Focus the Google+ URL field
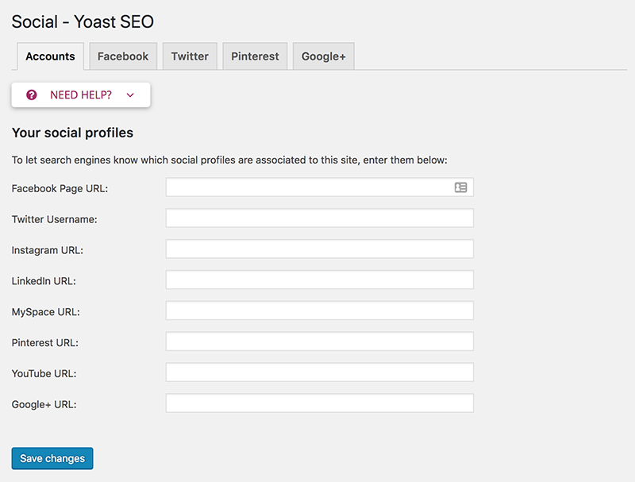This screenshot has height=482, width=635. (x=320, y=403)
